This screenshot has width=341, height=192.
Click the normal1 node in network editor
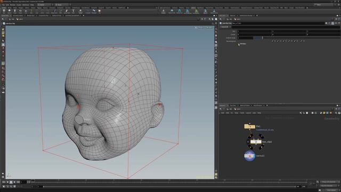click(x=250, y=156)
